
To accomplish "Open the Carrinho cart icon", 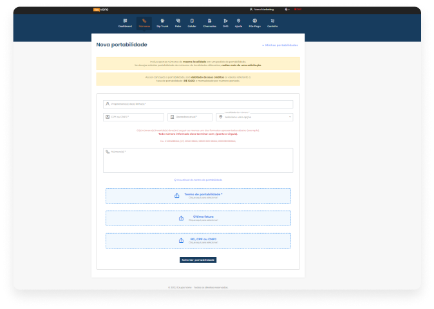I will coord(272,21).
